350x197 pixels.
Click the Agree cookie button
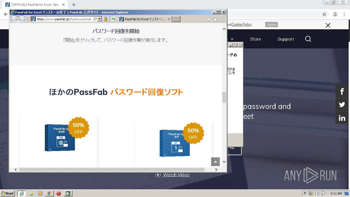coord(272,25)
